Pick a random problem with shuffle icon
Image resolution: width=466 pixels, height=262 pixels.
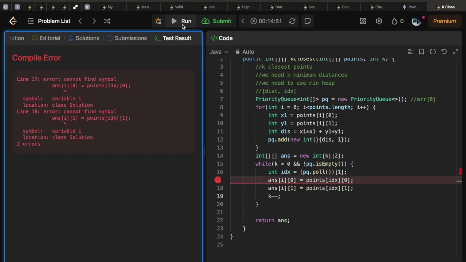tap(107, 21)
